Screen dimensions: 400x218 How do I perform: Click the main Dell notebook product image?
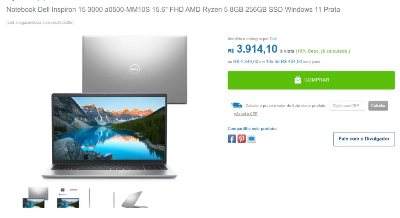tap(114, 107)
